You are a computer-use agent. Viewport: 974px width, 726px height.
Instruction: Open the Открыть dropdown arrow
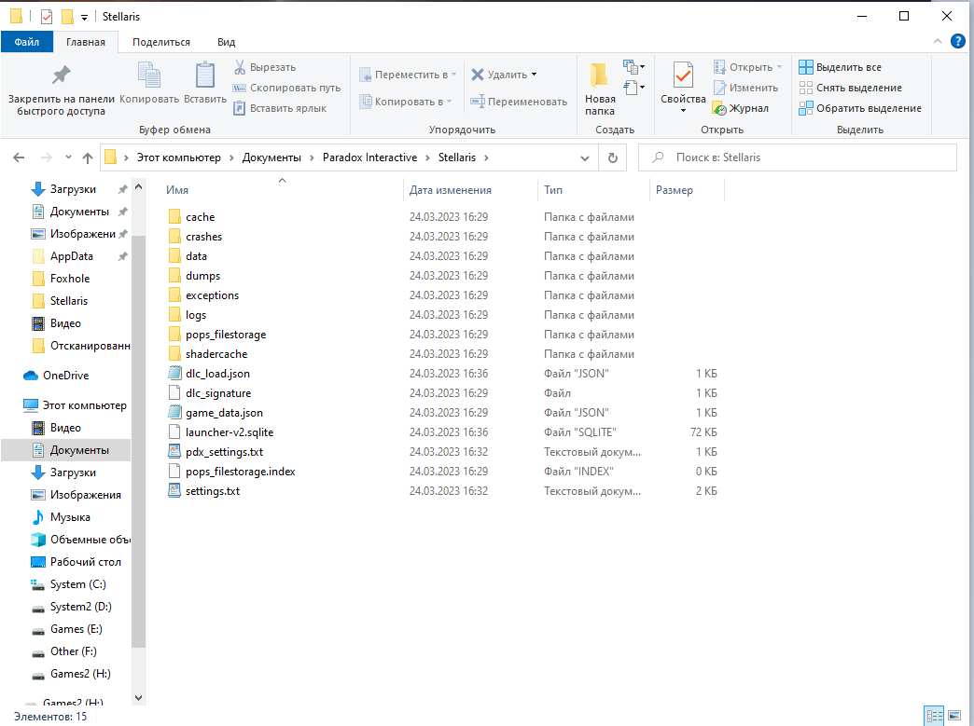tap(779, 67)
